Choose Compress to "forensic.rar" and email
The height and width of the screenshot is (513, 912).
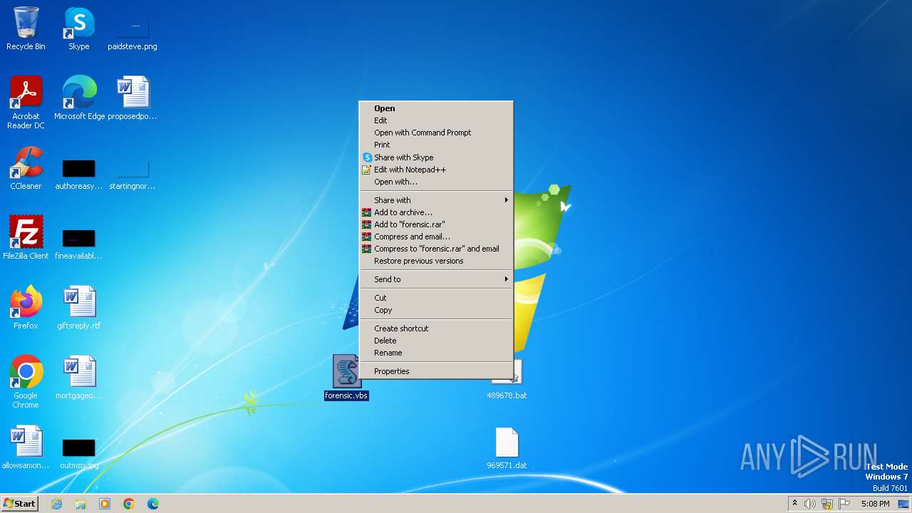point(435,249)
